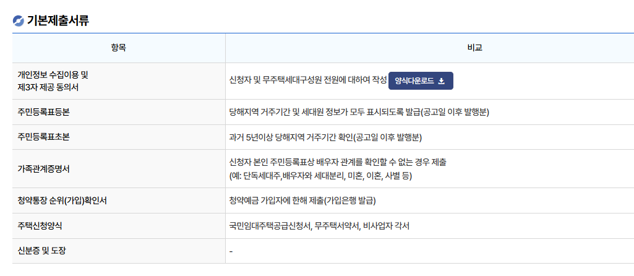The width and height of the screenshot is (634, 276).
Task: Select the 신분증 및 도장 row label
Action: [x=41, y=251]
